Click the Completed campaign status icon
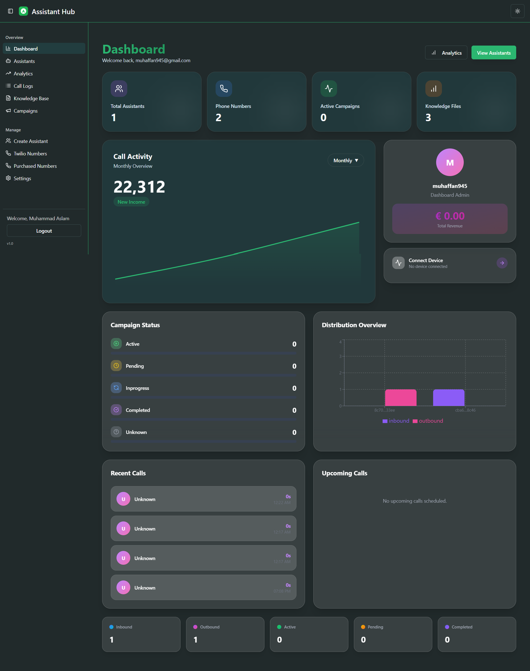Viewport: 530px width, 671px height. pos(116,410)
